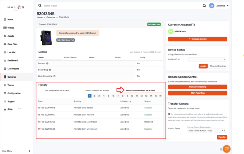Open the chat support bubble icon
The width and height of the screenshot is (244, 154).
point(227,149)
